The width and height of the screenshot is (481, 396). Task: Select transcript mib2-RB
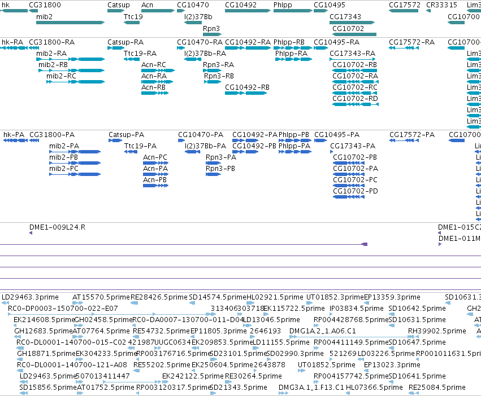pos(71,71)
